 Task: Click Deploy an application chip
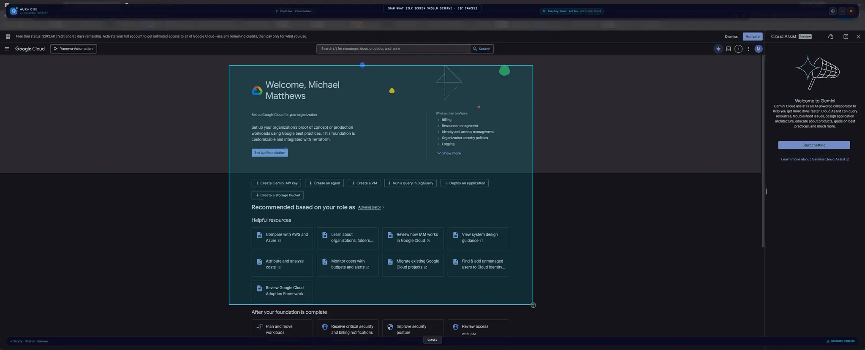point(465,183)
